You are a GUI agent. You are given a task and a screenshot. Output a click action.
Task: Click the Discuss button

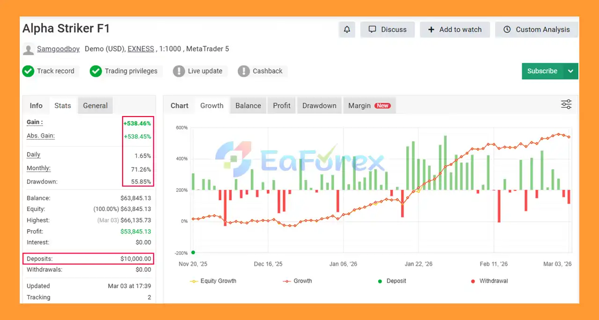387,29
